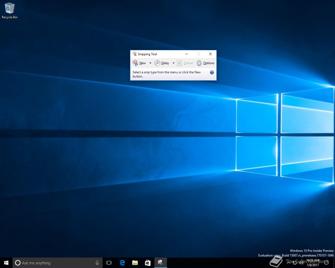335x268 pixels.
Task: Click the Delay clock button
Action: 162,63
